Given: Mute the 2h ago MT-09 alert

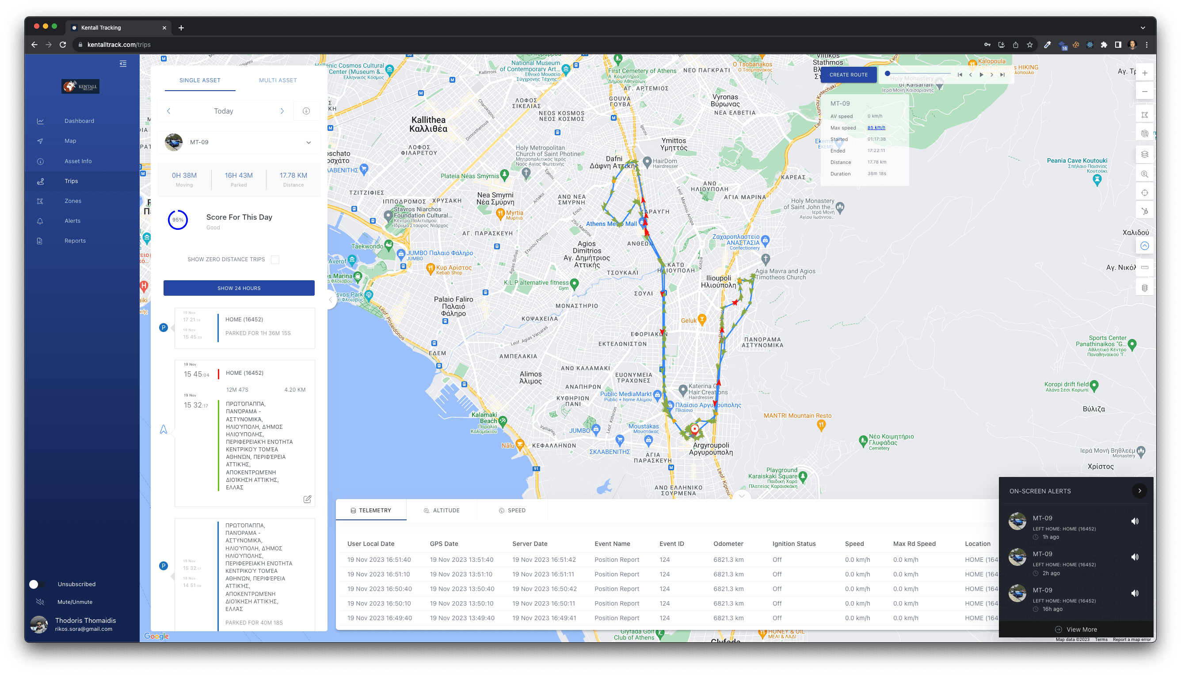Looking at the screenshot, I should click(x=1135, y=557).
